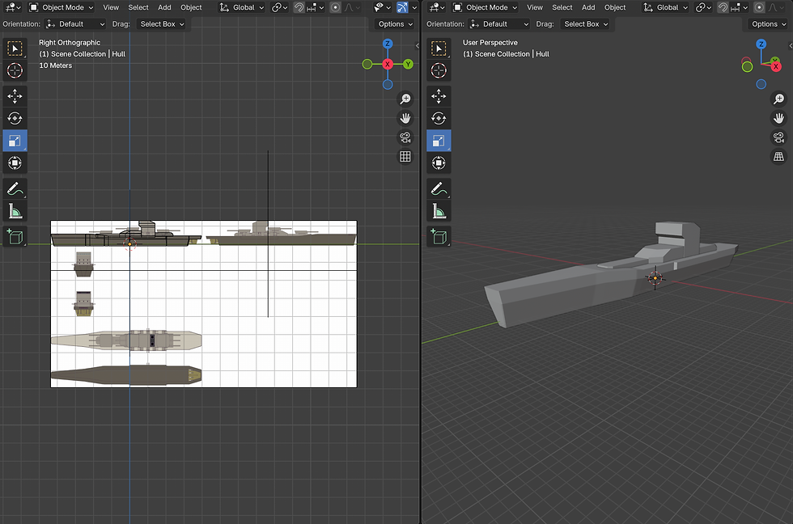
Task: Click the pan hand icon in the left viewport
Action: 405,118
